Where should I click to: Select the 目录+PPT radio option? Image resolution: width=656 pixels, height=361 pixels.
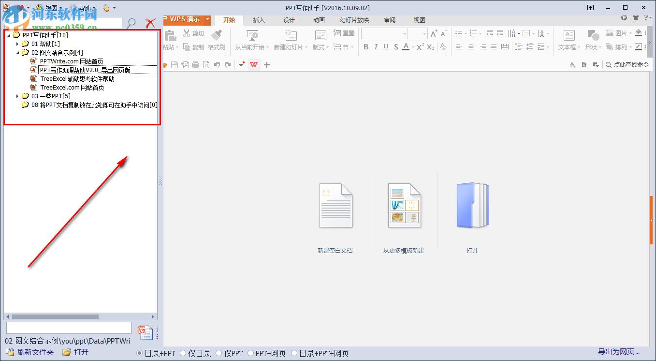click(x=140, y=353)
